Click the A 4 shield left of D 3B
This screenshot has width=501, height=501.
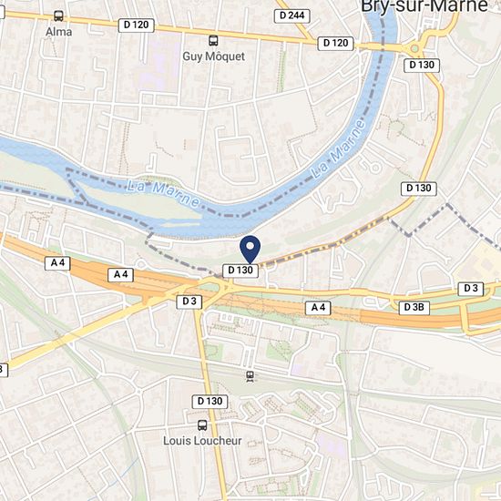[x=318, y=308]
